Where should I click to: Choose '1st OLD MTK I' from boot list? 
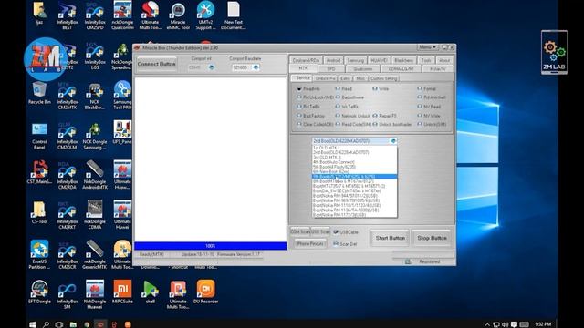click(x=354, y=148)
